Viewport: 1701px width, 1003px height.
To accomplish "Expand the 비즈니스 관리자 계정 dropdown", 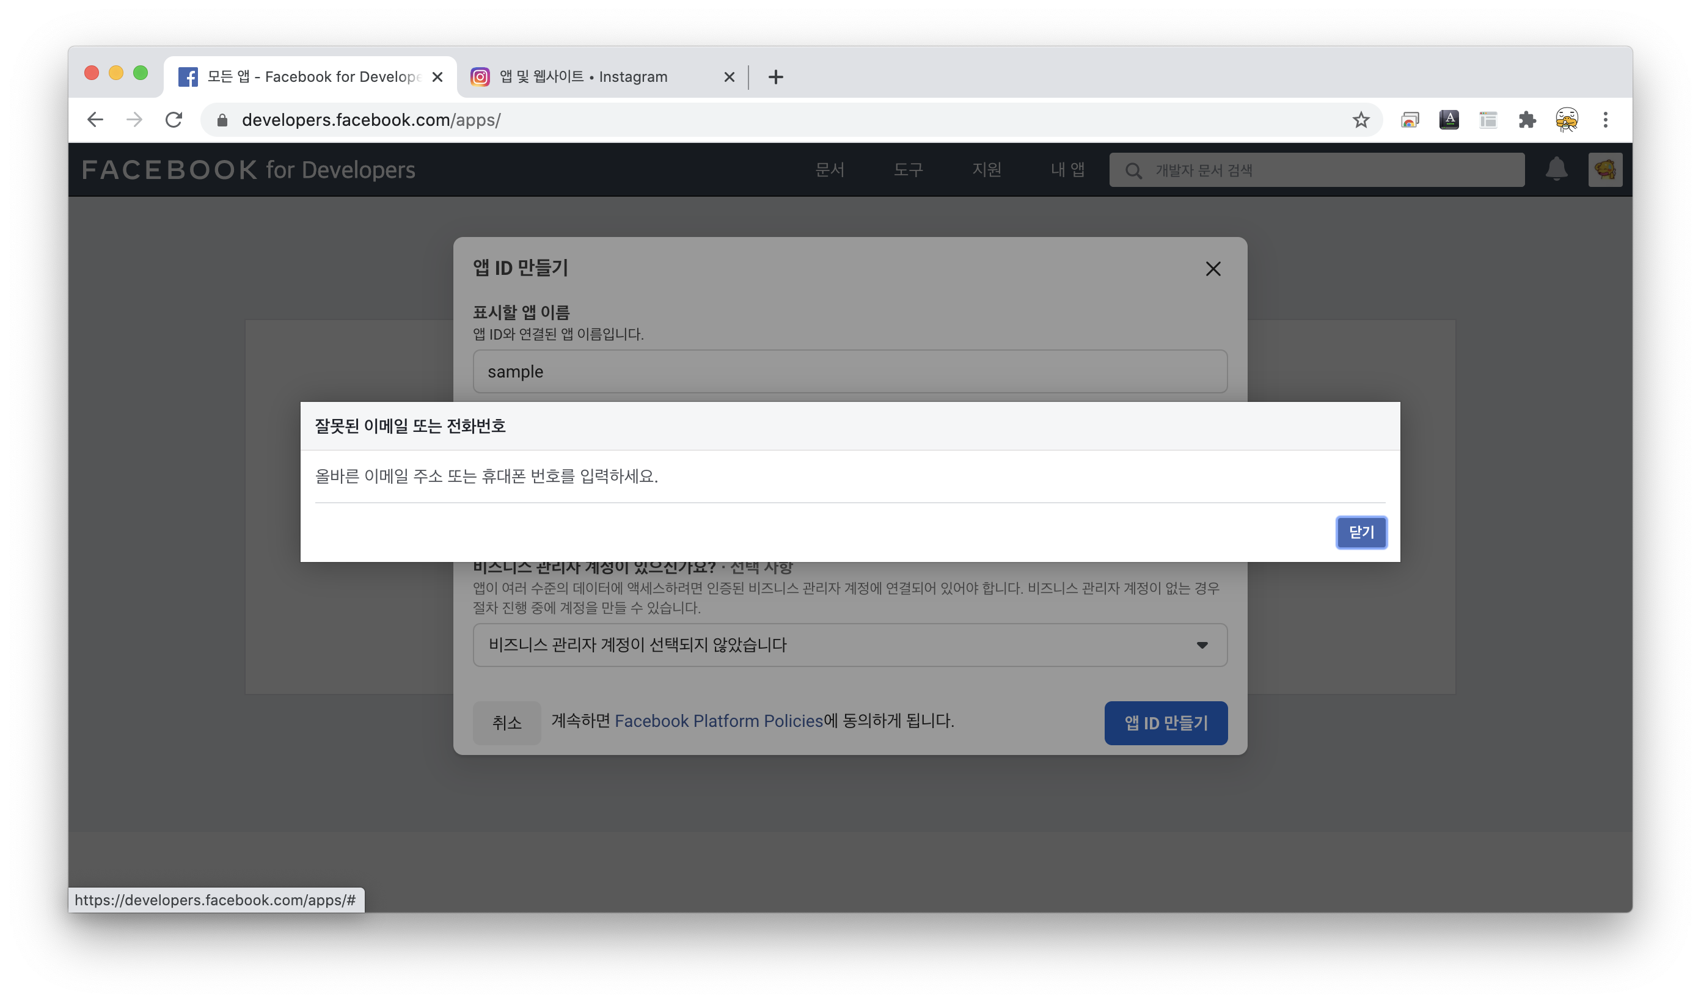I will pos(850,645).
